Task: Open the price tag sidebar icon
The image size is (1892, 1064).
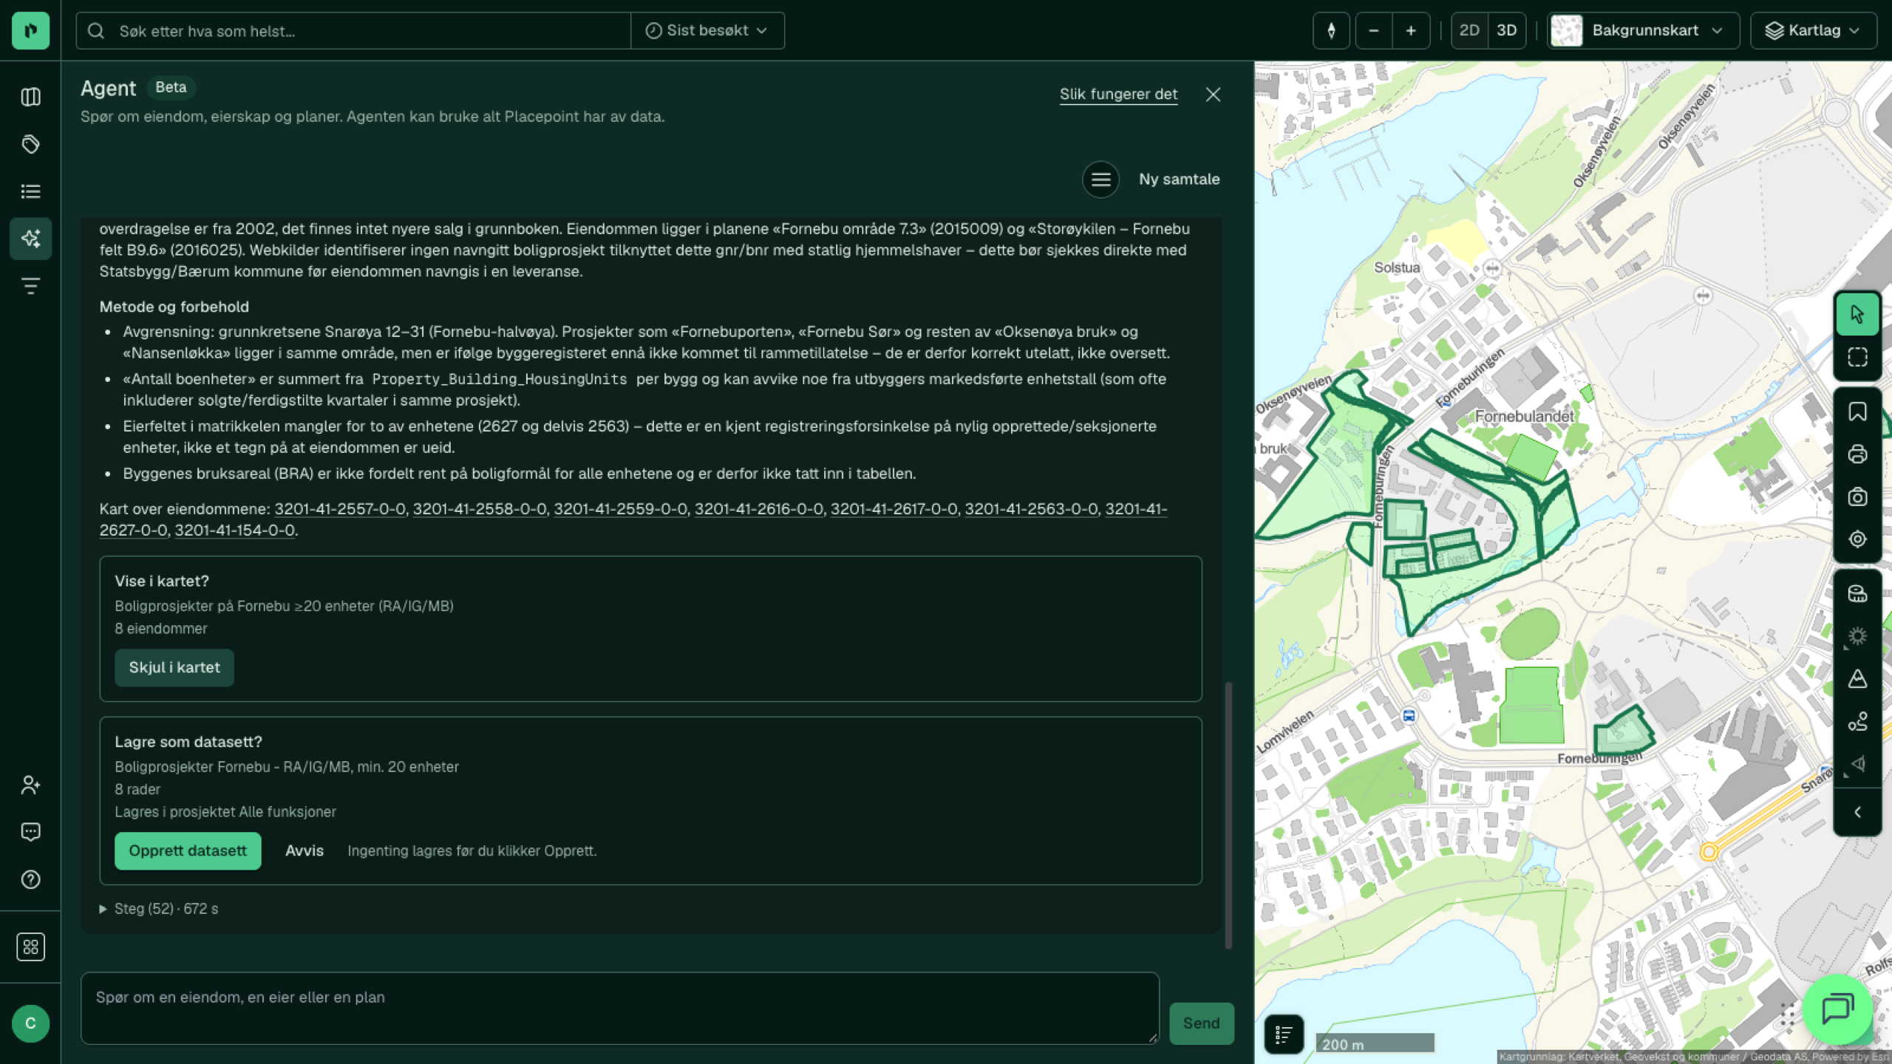Action: pyautogui.click(x=30, y=144)
